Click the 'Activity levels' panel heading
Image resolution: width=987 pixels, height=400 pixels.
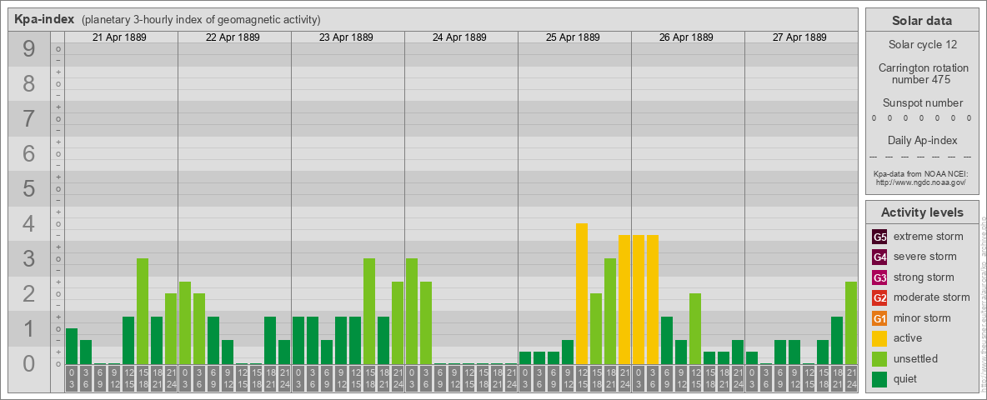[922, 212]
